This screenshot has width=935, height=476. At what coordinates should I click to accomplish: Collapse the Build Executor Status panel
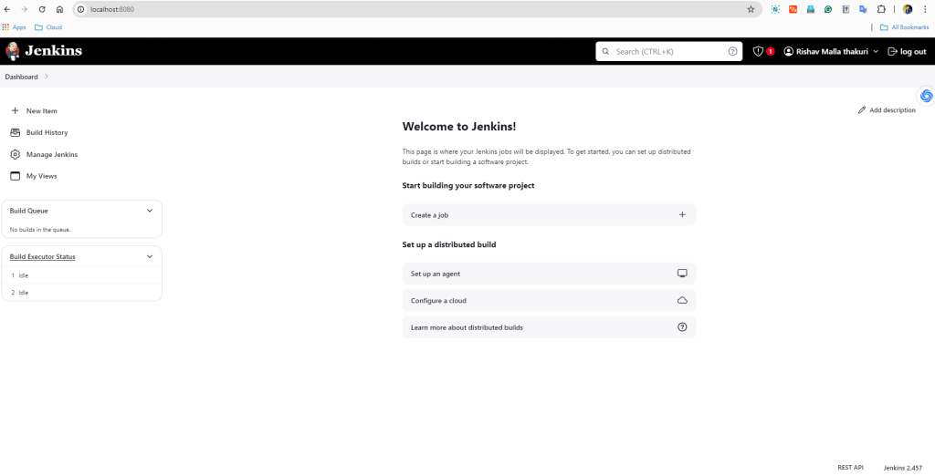[150, 256]
